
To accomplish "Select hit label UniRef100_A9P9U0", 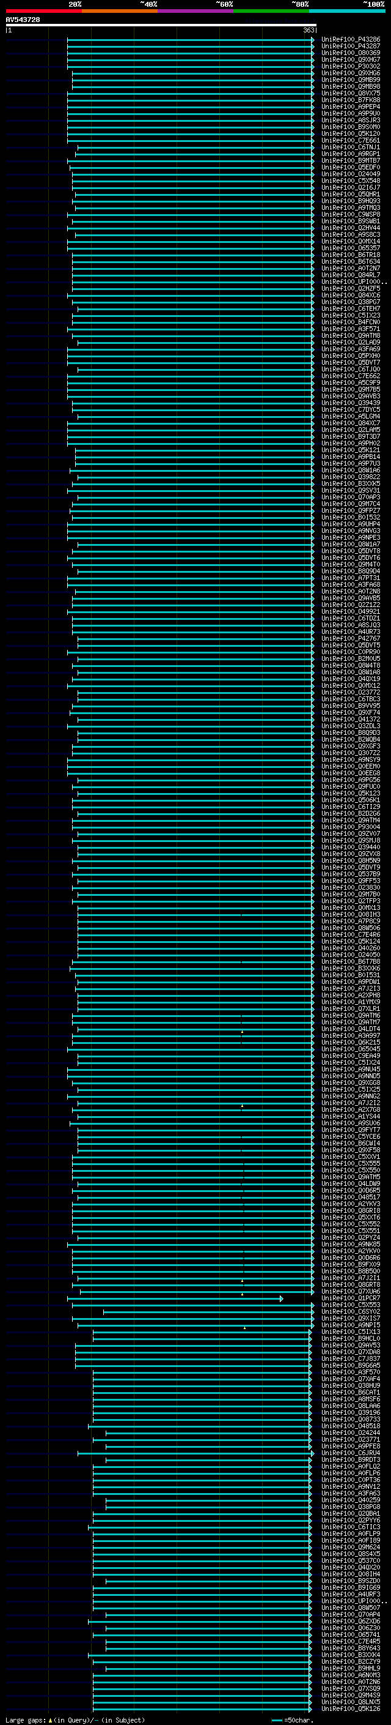I will coord(350,113).
